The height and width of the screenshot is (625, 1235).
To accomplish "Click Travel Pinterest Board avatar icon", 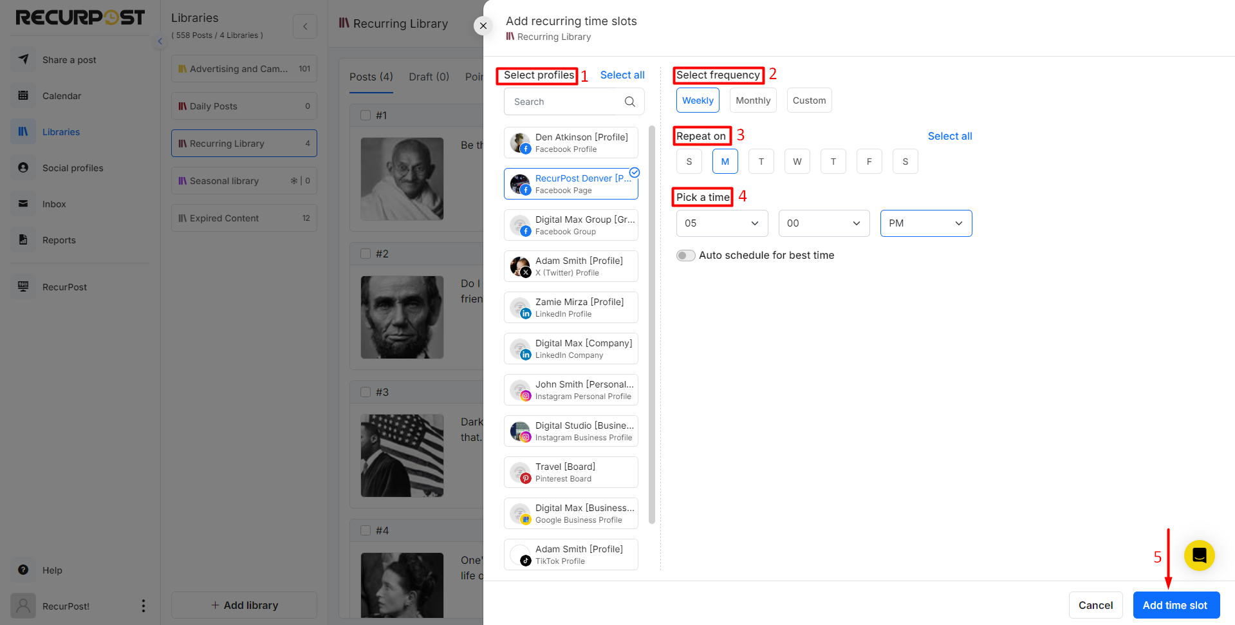I will pyautogui.click(x=520, y=472).
